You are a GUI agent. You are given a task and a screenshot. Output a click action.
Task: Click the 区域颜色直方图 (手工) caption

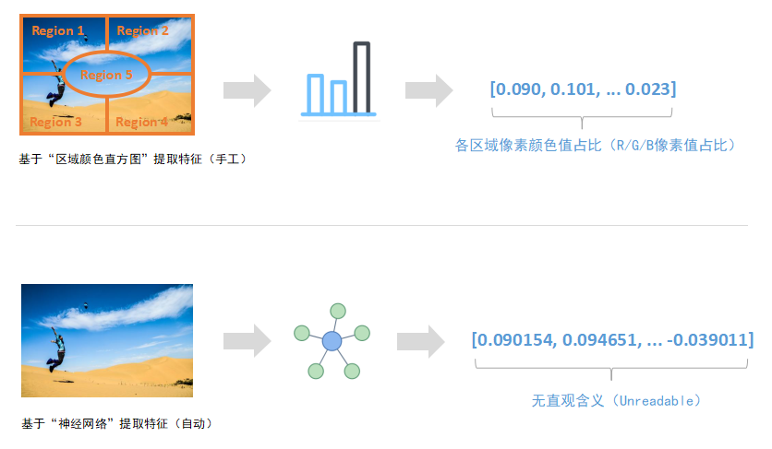[x=132, y=159]
